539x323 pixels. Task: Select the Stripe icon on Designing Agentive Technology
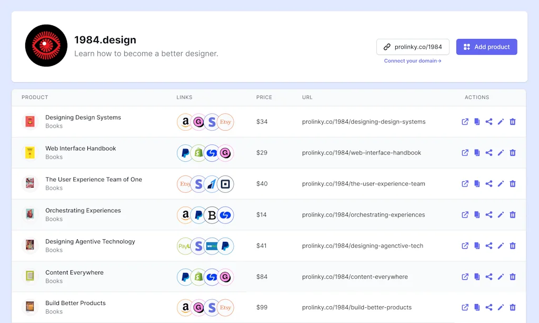(198, 246)
